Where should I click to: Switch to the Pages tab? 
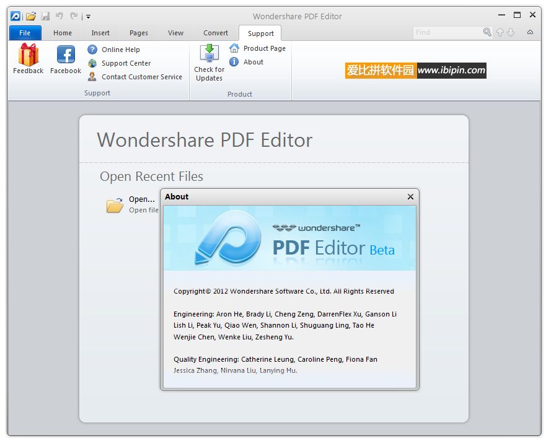139,33
